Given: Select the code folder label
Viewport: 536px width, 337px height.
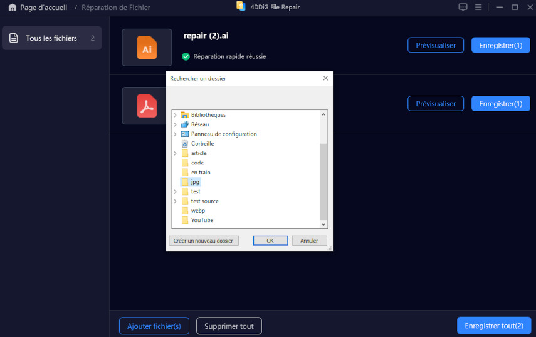Looking at the screenshot, I should tap(197, 163).
